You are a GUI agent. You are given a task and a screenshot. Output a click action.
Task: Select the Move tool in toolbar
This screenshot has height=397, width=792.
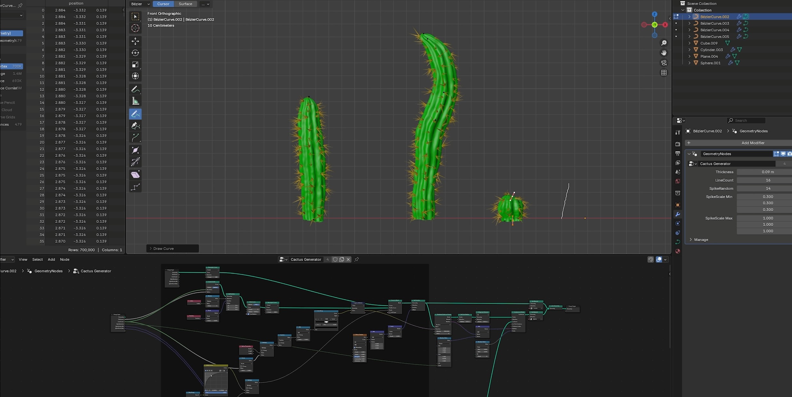click(x=135, y=41)
